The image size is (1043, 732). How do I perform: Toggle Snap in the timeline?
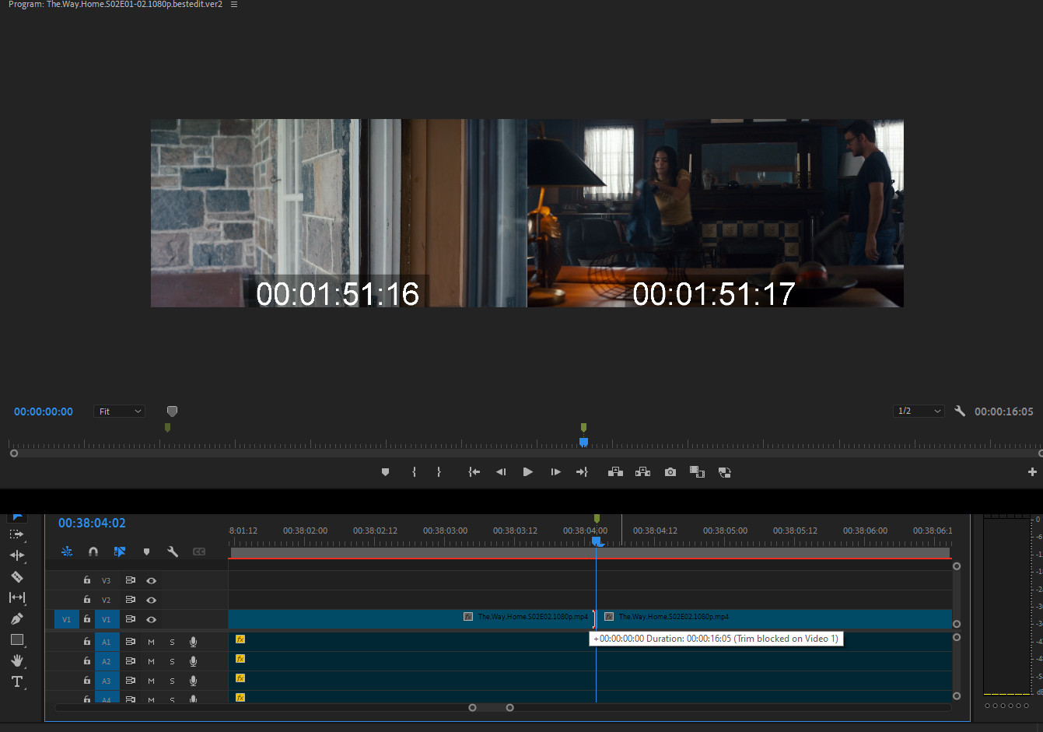(x=93, y=552)
